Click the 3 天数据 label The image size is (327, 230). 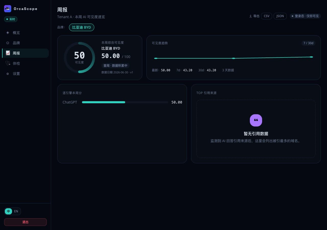pyautogui.click(x=228, y=70)
